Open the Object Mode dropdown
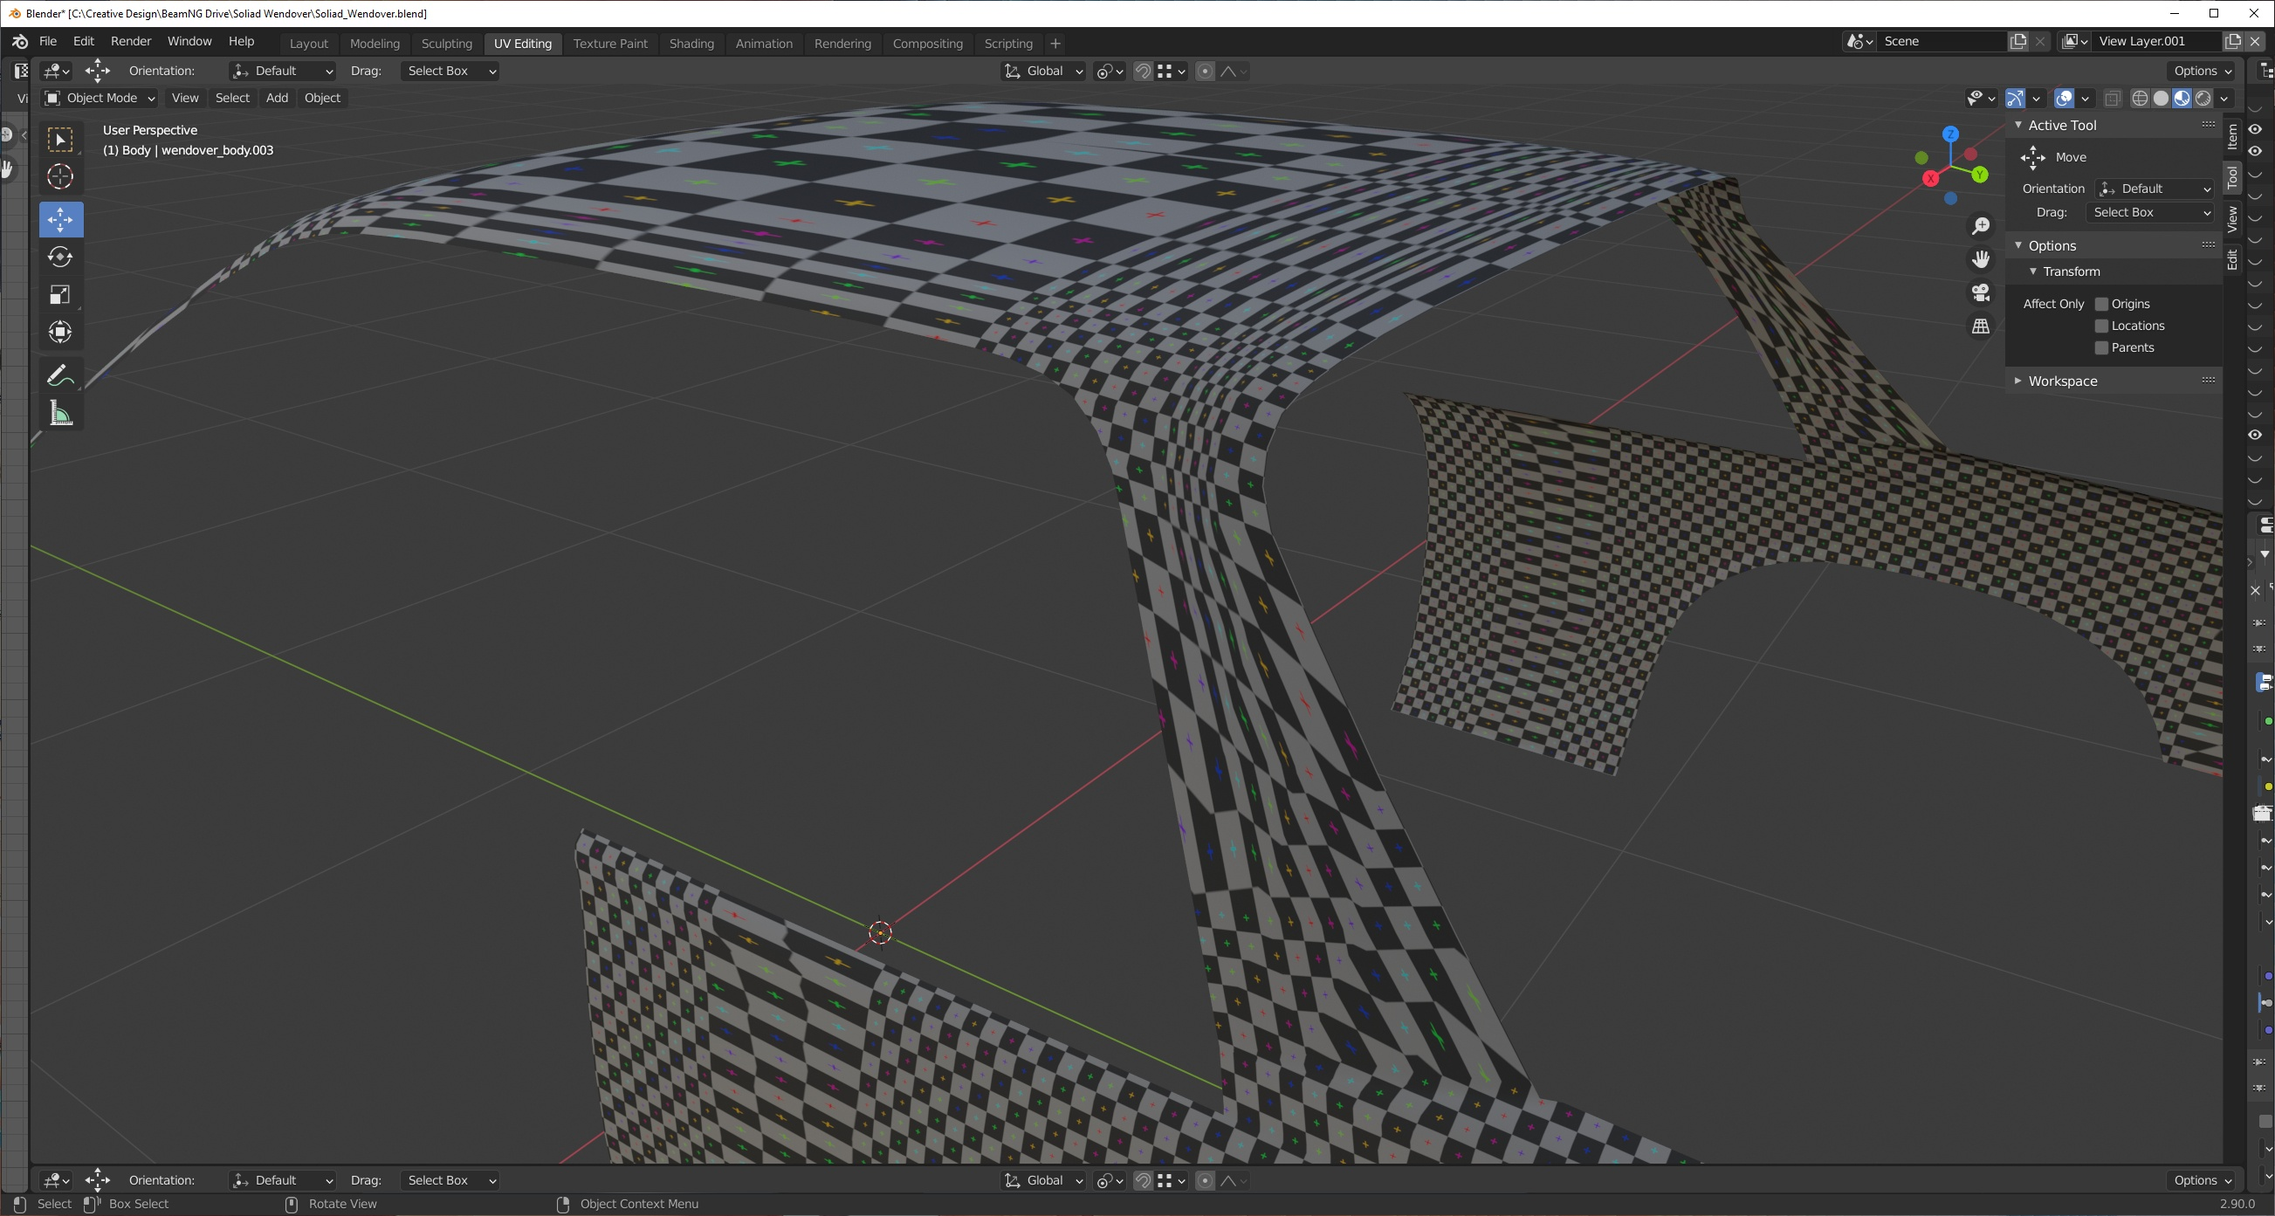Screen dimensions: 2275x1216 (100, 98)
